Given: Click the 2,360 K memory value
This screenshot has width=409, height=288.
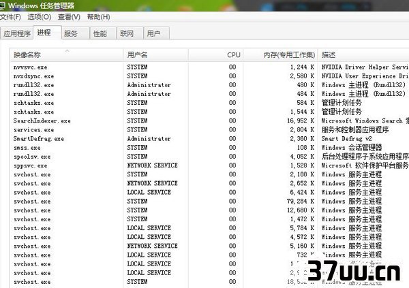Looking at the screenshot, I should (302, 139).
